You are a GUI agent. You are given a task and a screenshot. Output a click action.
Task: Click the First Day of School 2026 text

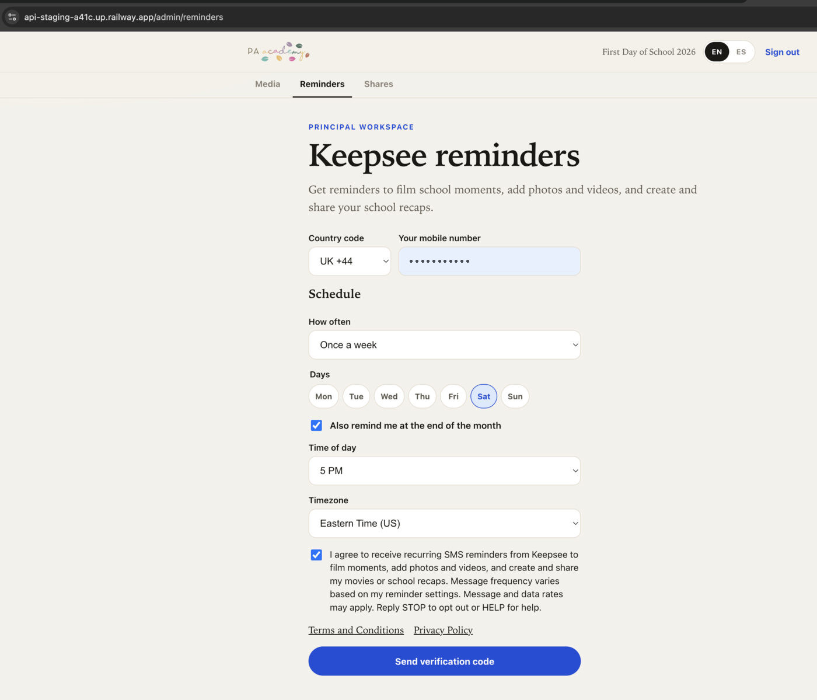point(649,52)
